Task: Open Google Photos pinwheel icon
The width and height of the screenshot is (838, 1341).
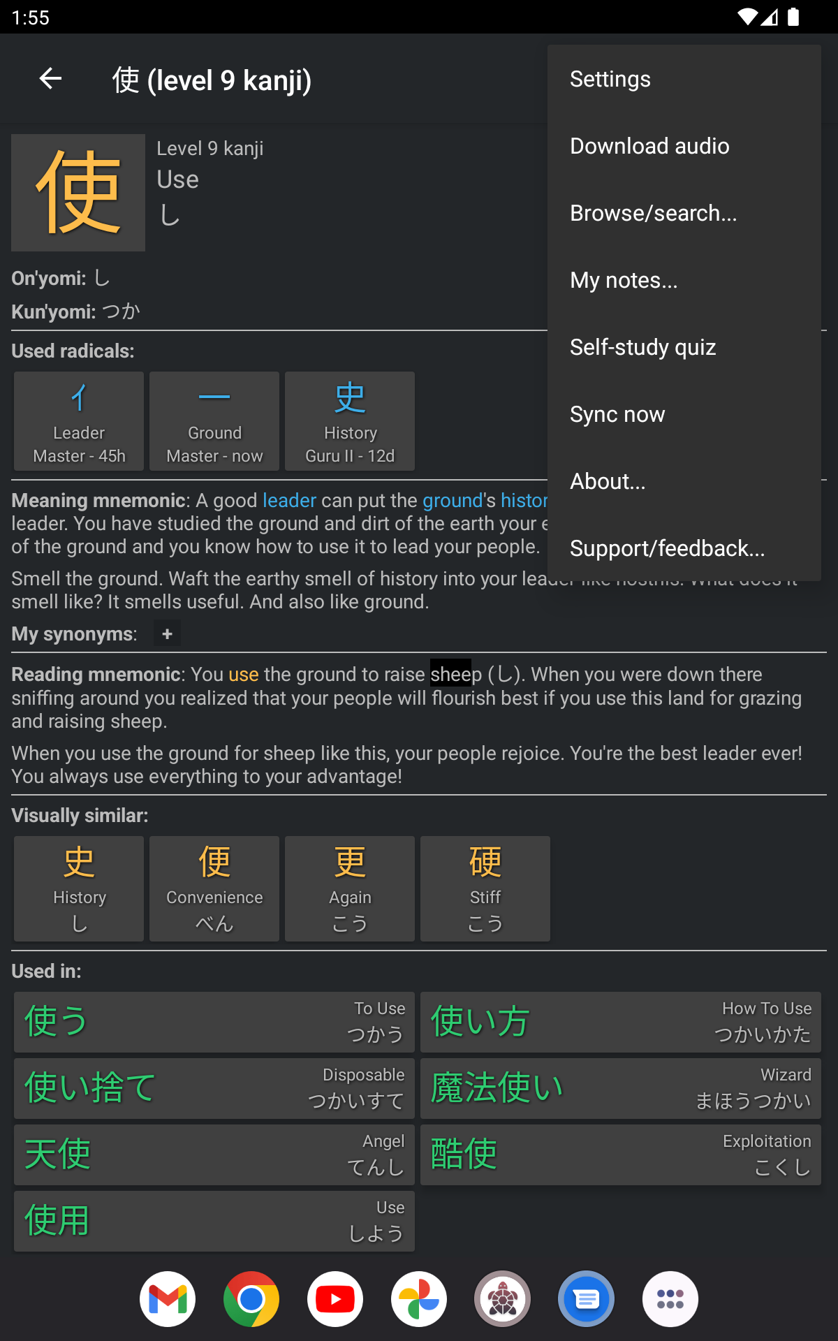Action: coord(419,1299)
